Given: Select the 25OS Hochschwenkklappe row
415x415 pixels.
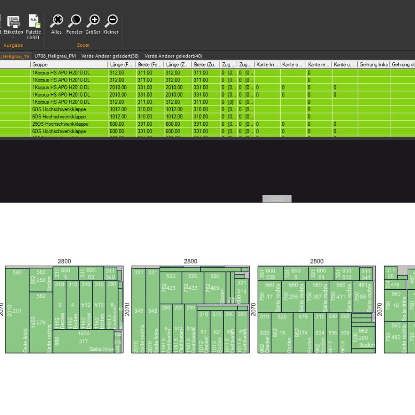Looking at the screenshot, I should coord(68,124).
